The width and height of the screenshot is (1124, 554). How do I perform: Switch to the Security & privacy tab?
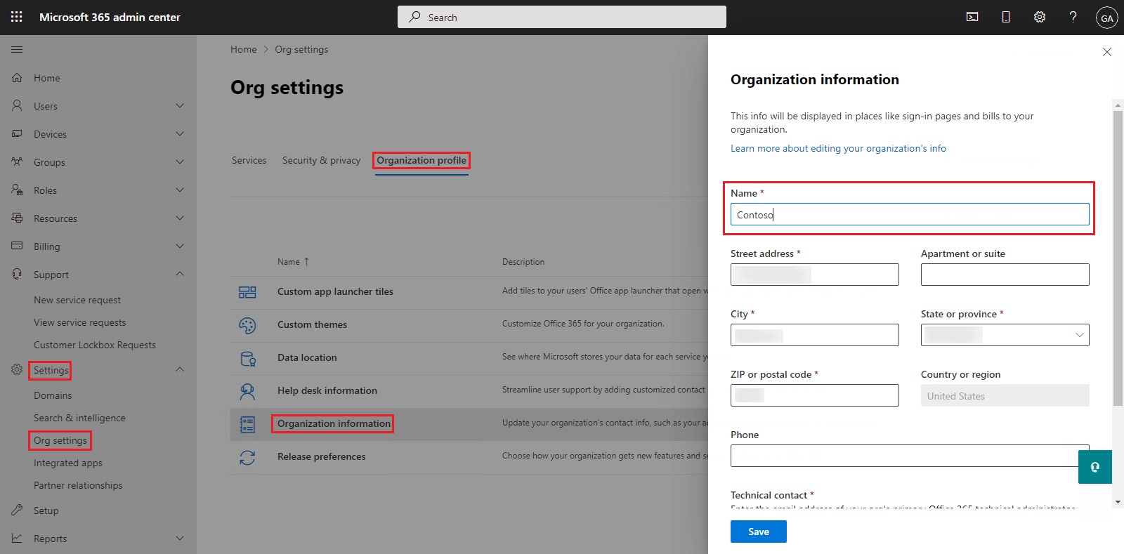321,160
